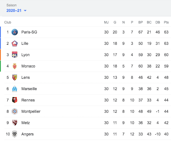Click the Metz club crest

15,123
